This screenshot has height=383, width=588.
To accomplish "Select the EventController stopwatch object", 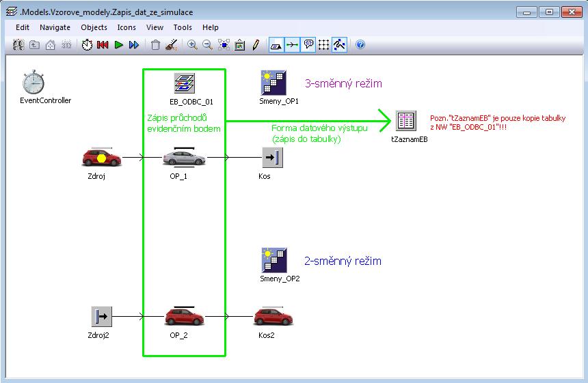I will point(34,82).
